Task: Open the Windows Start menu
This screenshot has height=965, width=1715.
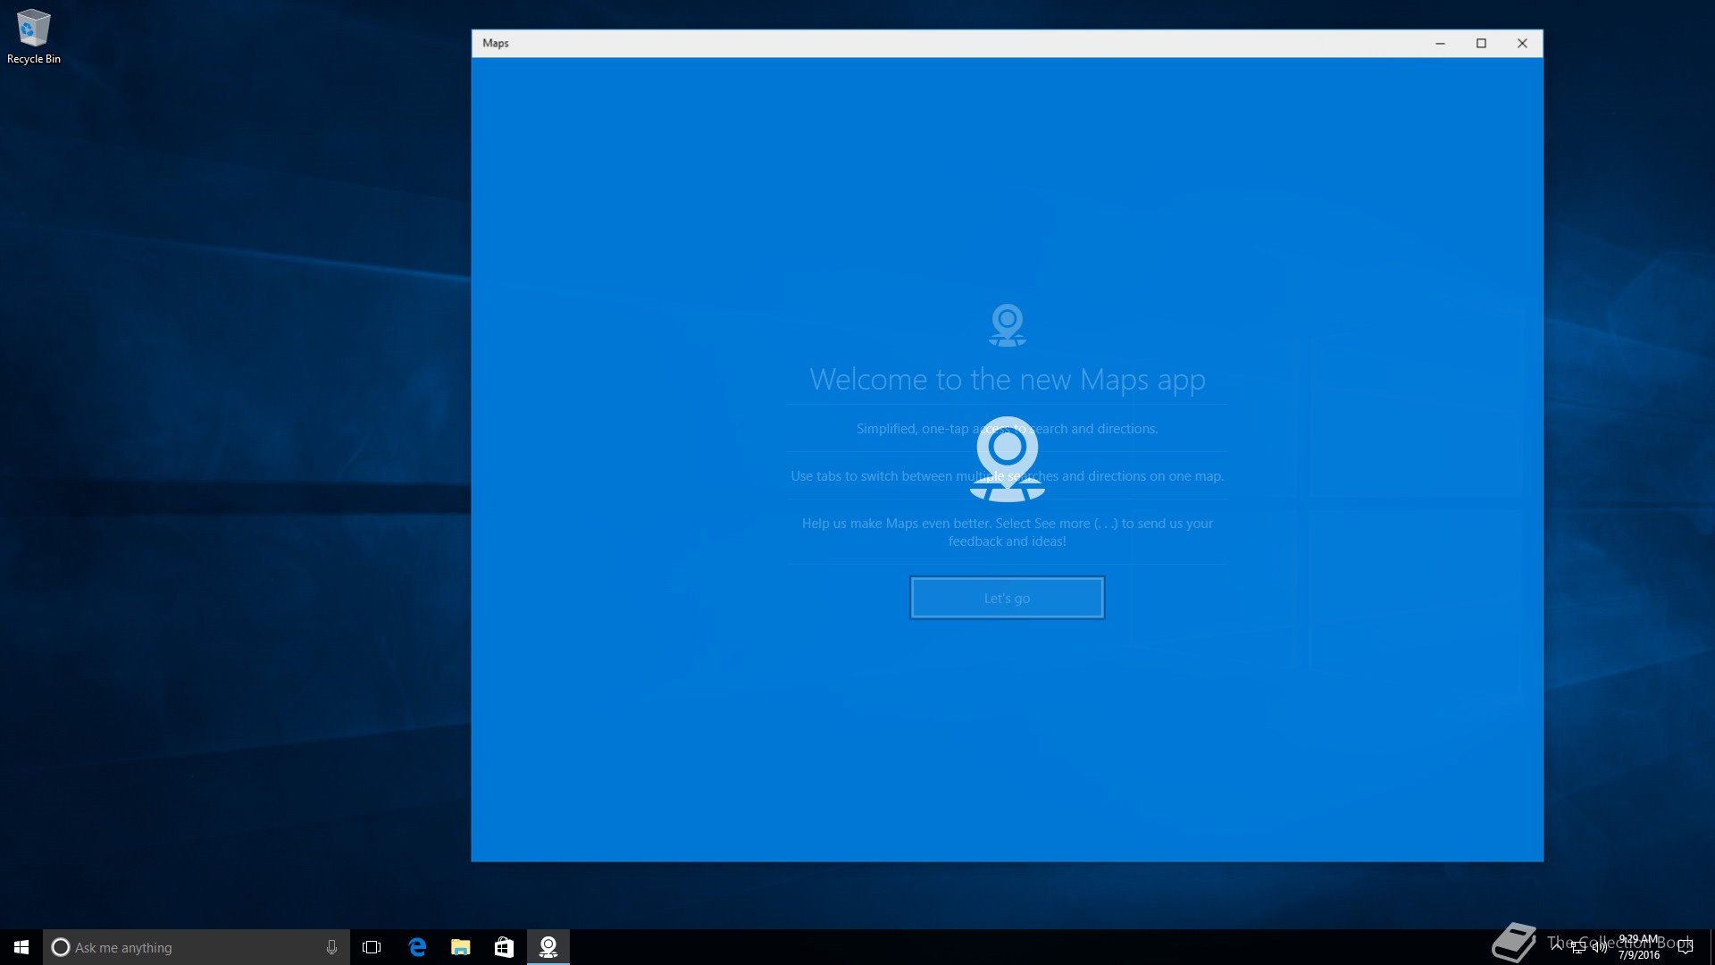Action: click(x=21, y=947)
